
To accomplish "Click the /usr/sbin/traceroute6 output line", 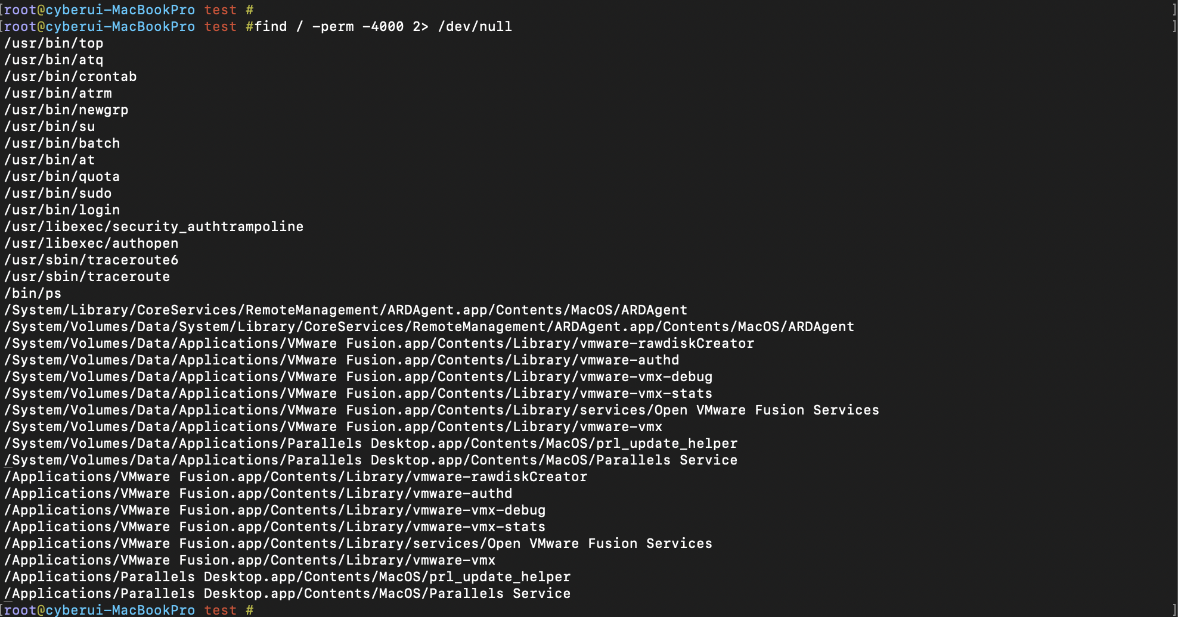I will click(x=91, y=260).
